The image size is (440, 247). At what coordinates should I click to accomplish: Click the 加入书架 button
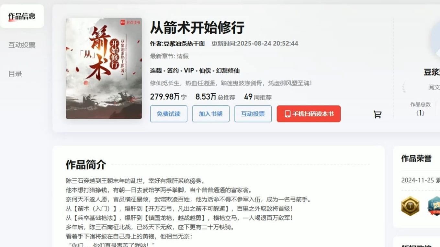[211, 114]
